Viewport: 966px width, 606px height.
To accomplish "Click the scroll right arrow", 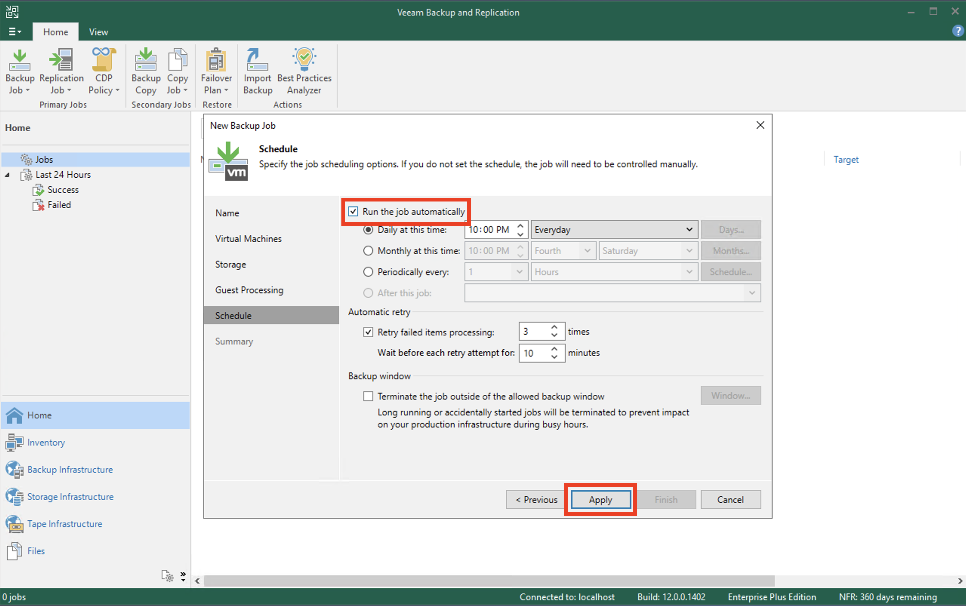I will [x=960, y=581].
